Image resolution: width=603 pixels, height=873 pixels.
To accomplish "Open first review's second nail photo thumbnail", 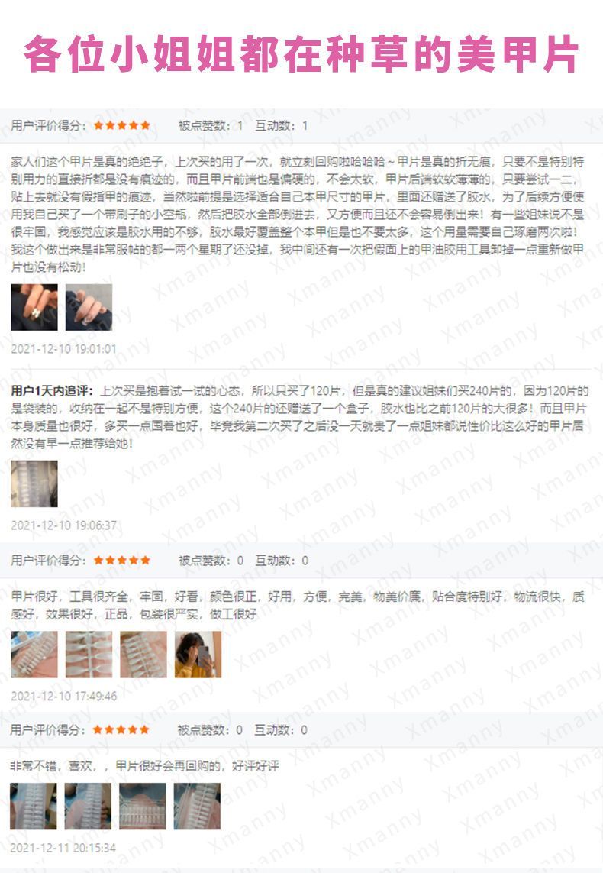I will point(89,307).
